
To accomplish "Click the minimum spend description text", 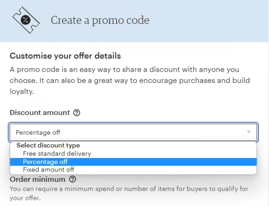I will click(x=129, y=193).
